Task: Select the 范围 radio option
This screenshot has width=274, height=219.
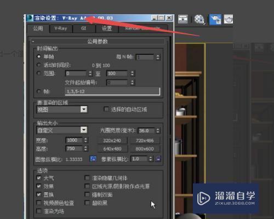Action: click(39, 73)
